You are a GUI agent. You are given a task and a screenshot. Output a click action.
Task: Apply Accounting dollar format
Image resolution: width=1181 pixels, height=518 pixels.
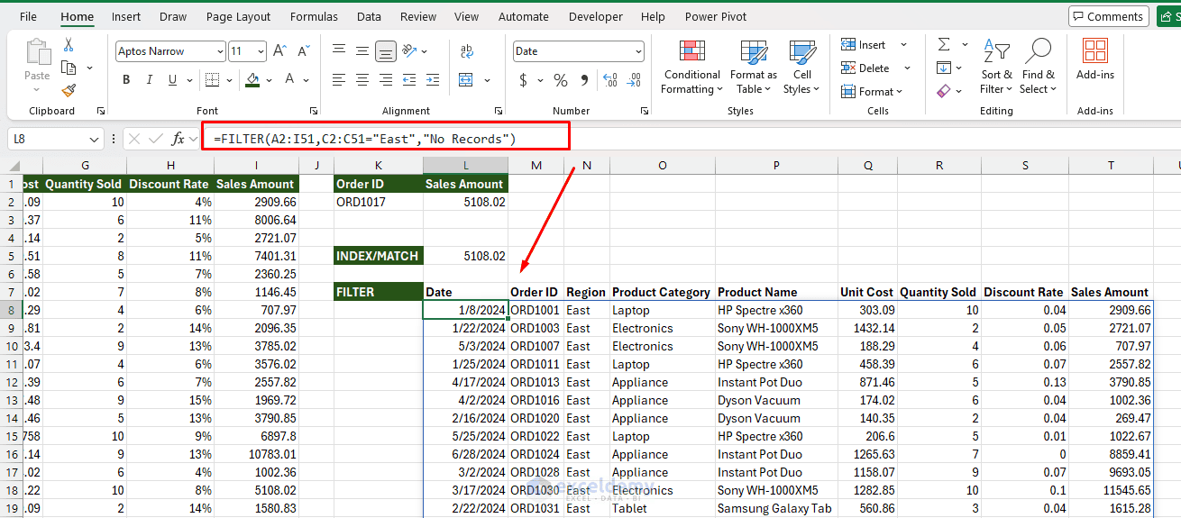click(523, 81)
